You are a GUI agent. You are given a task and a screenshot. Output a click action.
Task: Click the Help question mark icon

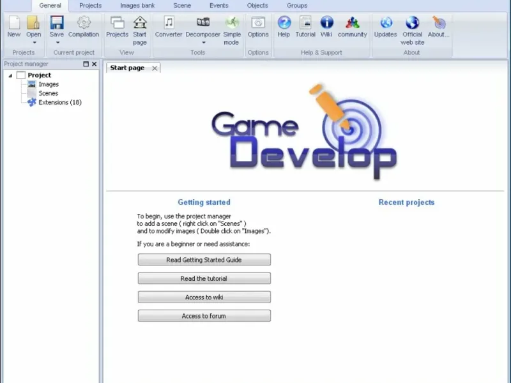click(284, 23)
